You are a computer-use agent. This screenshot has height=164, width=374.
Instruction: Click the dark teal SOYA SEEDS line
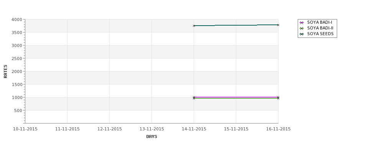coord(236,25)
